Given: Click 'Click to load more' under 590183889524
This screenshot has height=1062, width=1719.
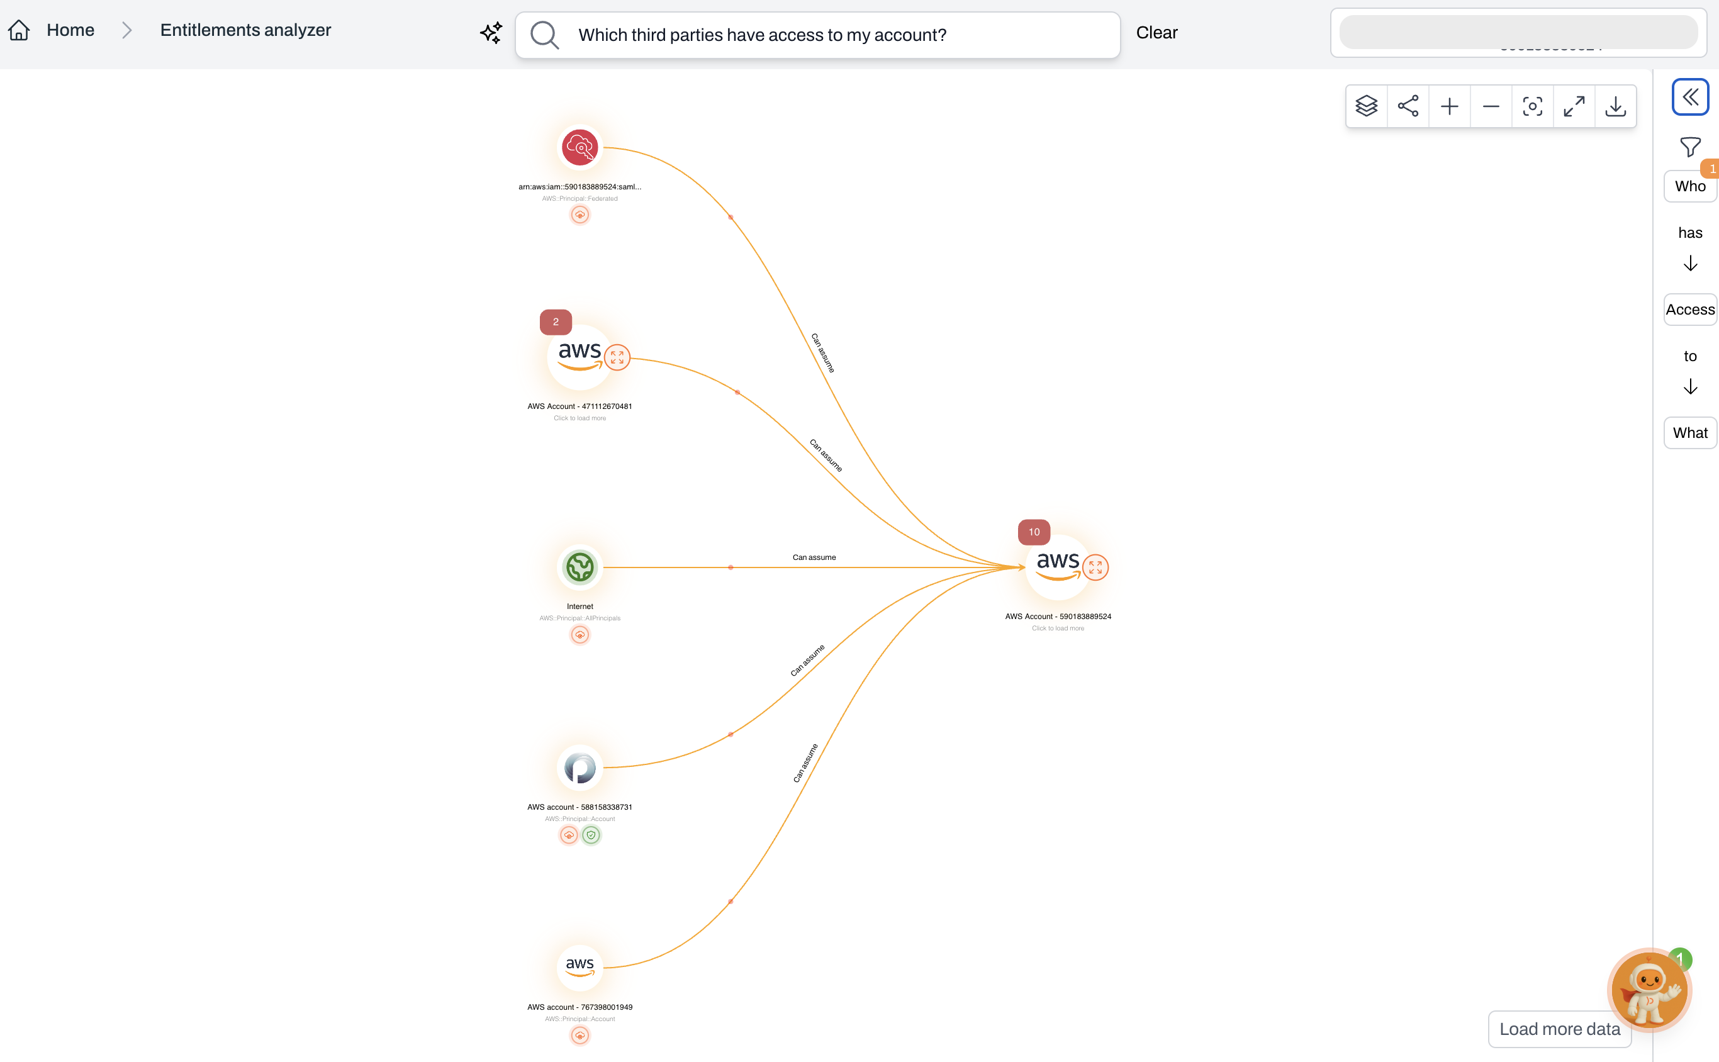Looking at the screenshot, I should pyautogui.click(x=1058, y=629).
